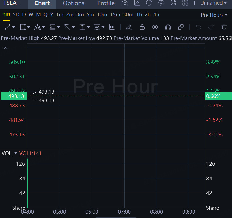232x218 pixels.
Task: Click the VOL1:141 indicator value
Action: [30, 153]
